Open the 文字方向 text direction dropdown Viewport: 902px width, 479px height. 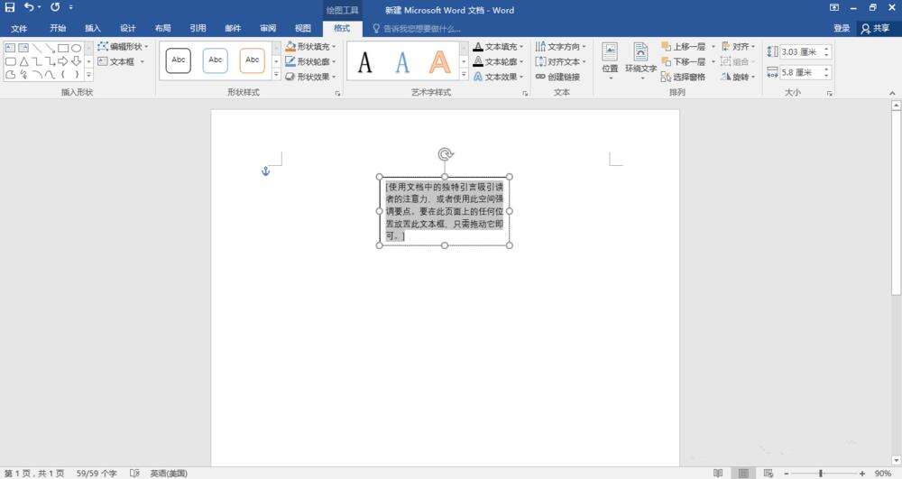560,47
